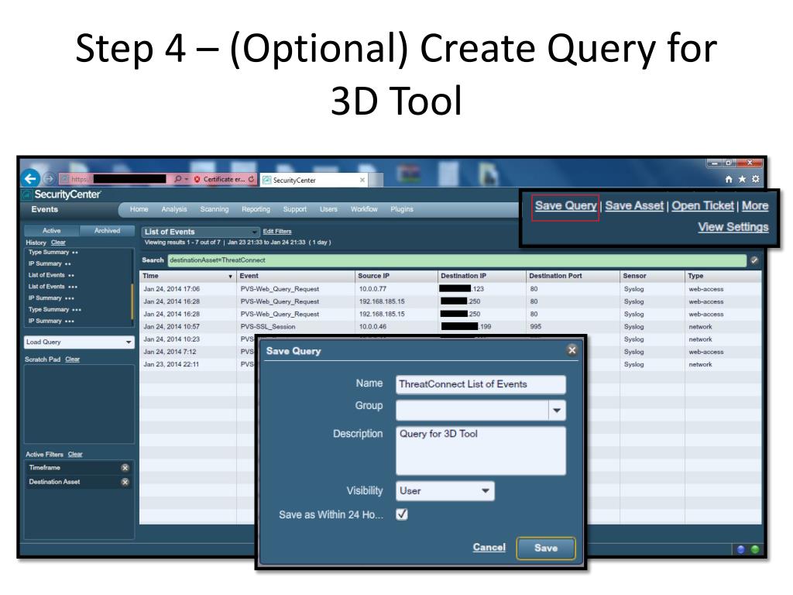Open first Type Summary history entry

pos(53,252)
